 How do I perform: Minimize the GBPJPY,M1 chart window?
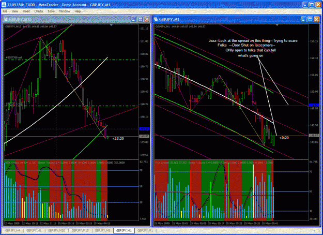[x=304, y=19]
